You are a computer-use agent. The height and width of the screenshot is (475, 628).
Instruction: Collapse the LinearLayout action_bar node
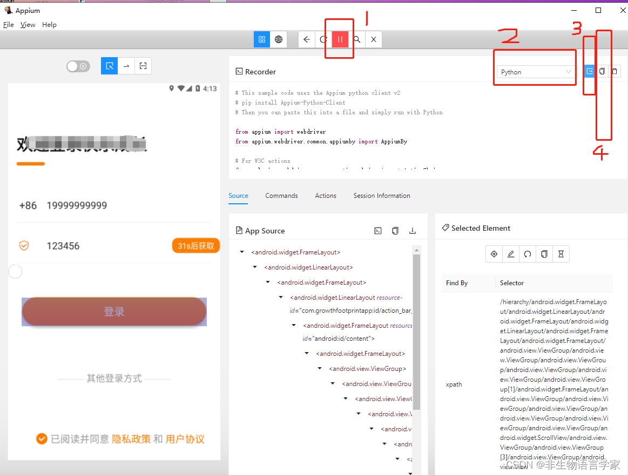[x=281, y=298]
